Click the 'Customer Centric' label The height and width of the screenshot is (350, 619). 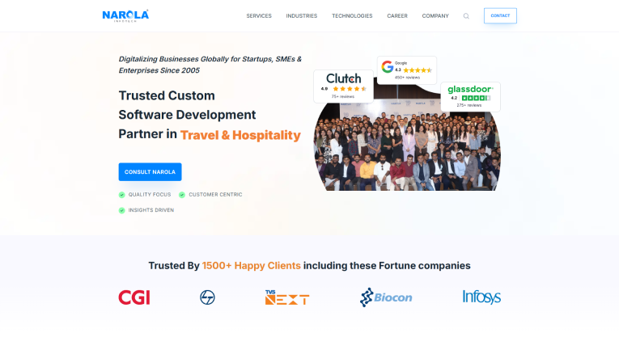point(215,195)
